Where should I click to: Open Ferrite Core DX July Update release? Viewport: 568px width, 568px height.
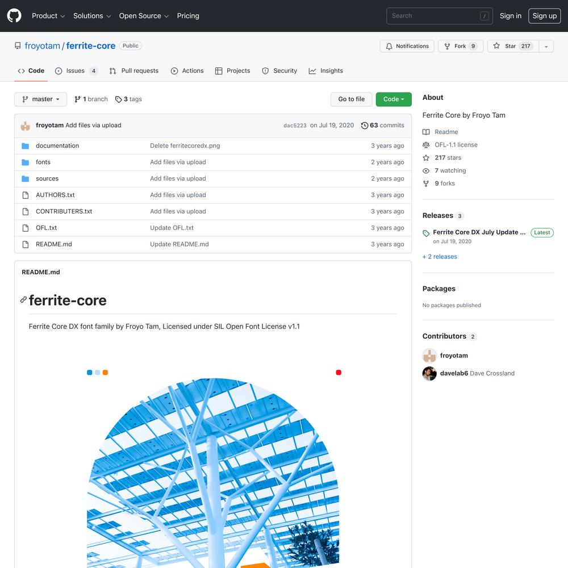[479, 232]
